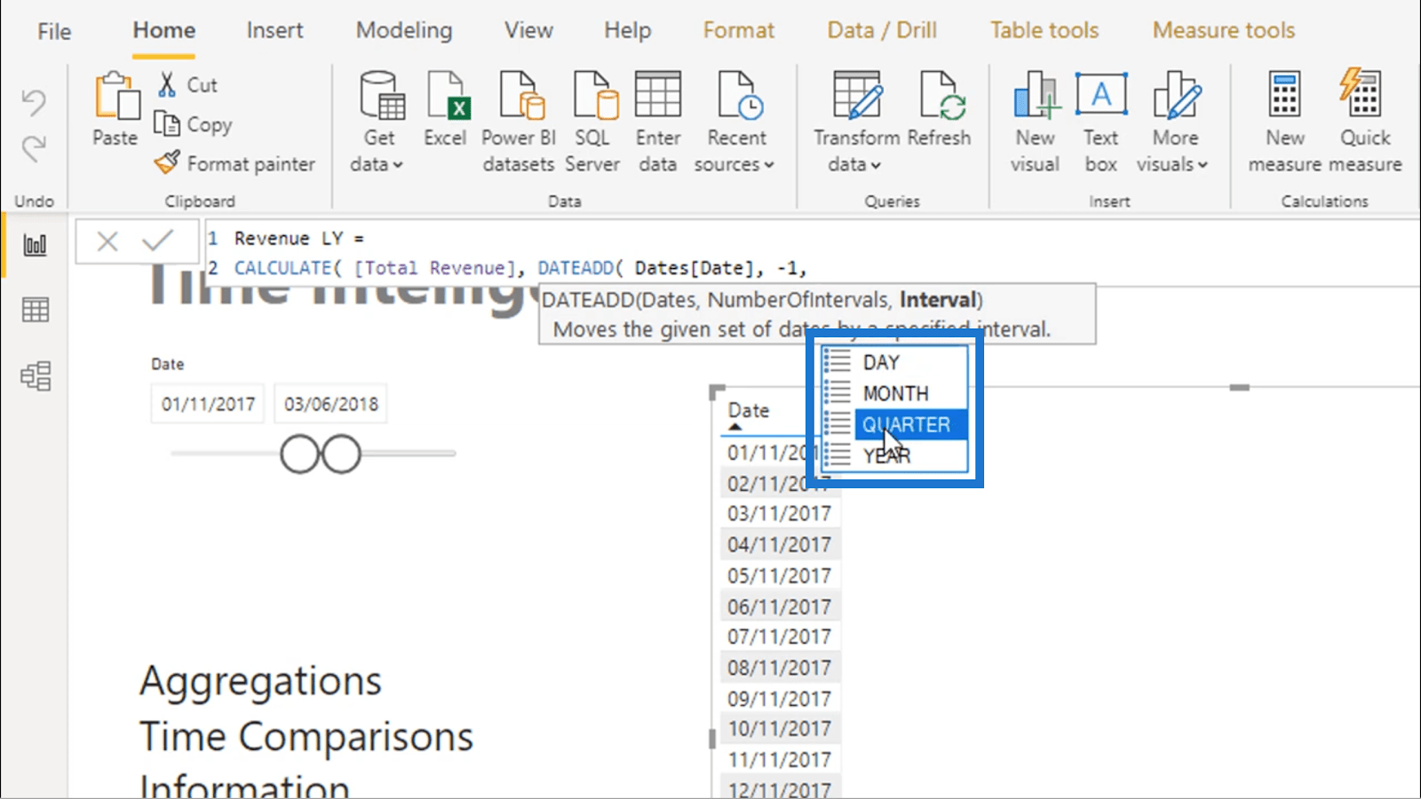Image resolution: width=1421 pixels, height=799 pixels.
Task: Refresh the queries
Action: [x=940, y=109]
